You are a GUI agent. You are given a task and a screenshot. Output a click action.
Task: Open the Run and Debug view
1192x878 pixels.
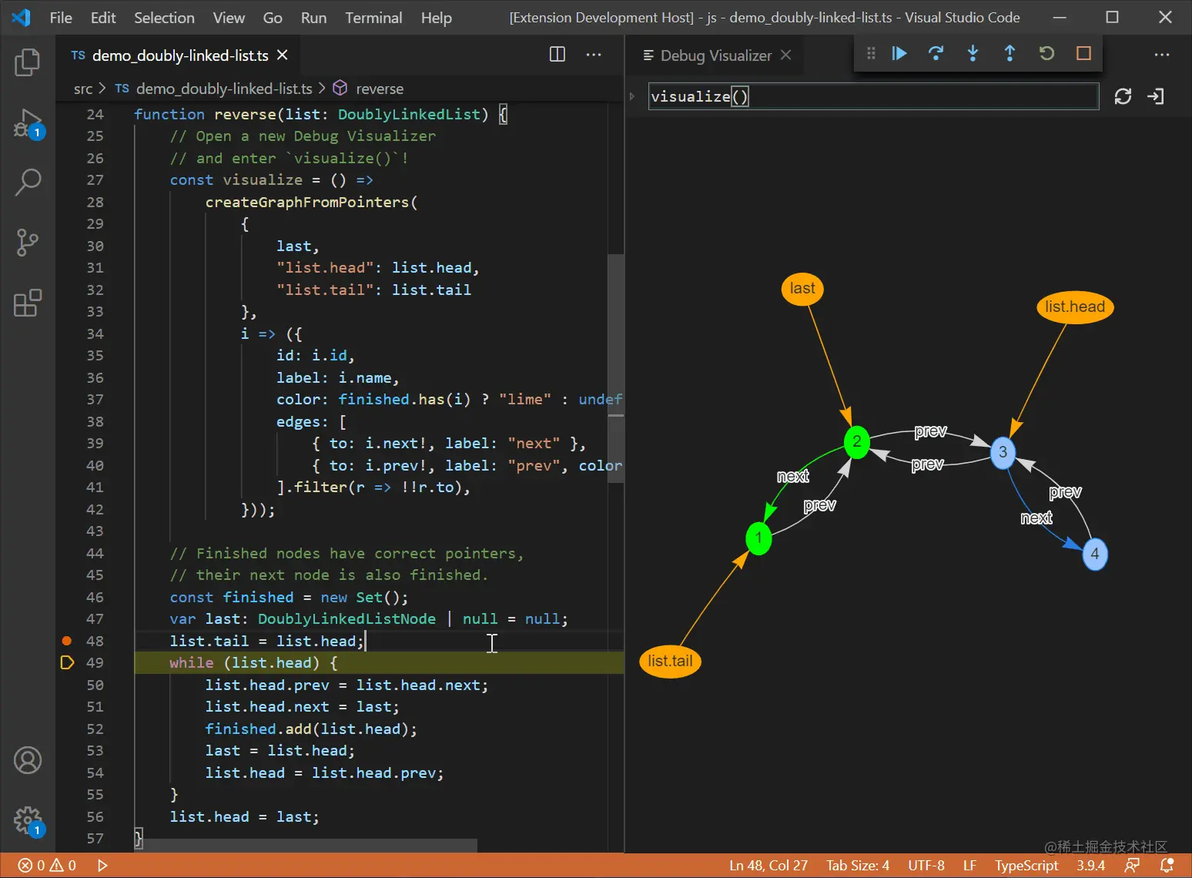click(28, 123)
